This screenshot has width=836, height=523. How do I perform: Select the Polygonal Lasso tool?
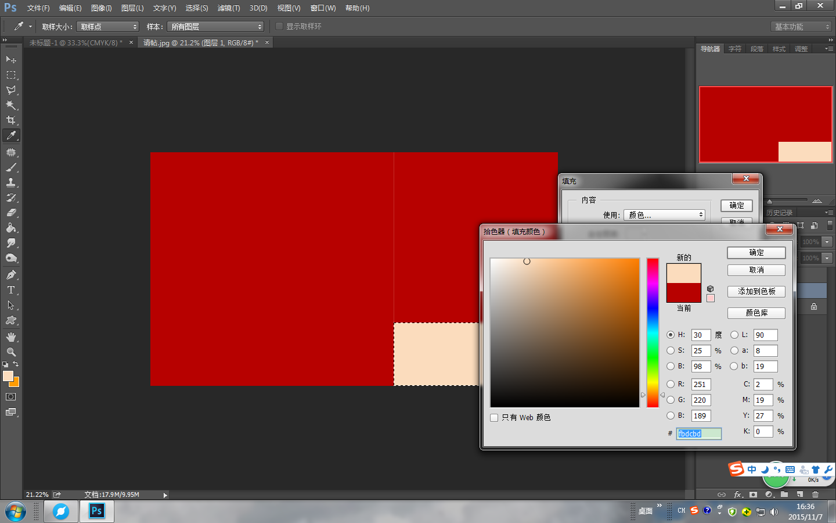[11, 90]
